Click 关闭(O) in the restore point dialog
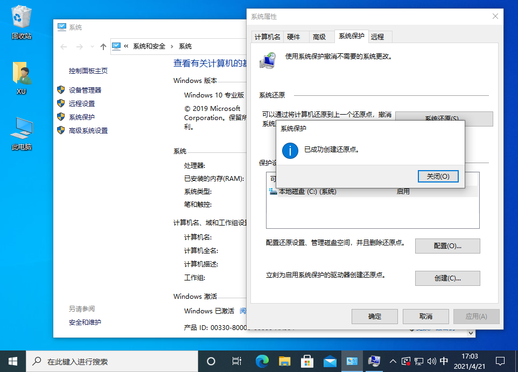518x372 pixels. tap(437, 176)
